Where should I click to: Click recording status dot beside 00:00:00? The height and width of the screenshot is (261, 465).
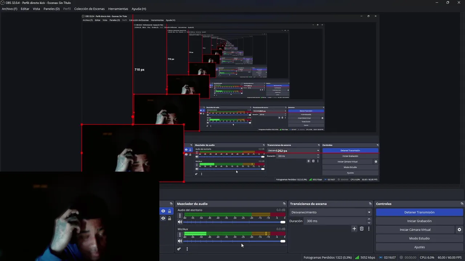click(x=401, y=257)
